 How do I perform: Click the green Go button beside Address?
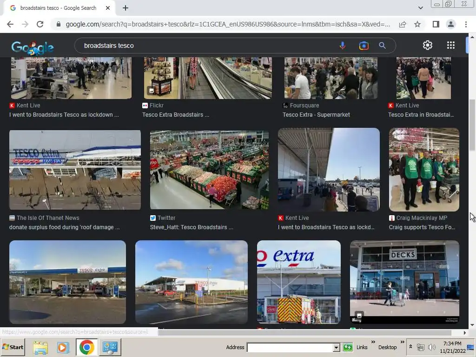click(348, 347)
